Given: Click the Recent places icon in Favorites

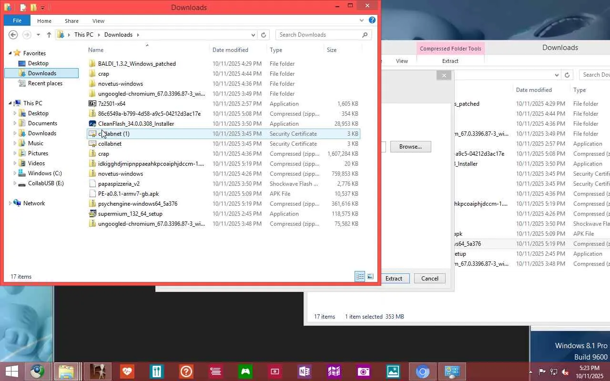Looking at the screenshot, I should [21, 83].
